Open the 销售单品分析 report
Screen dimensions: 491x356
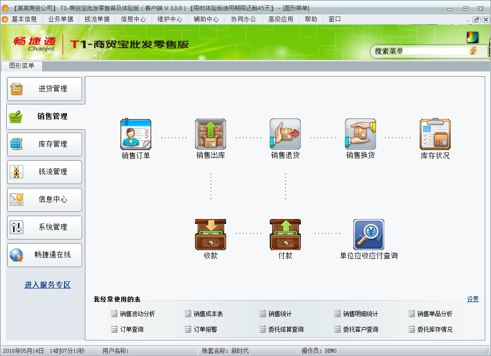[x=435, y=314]
